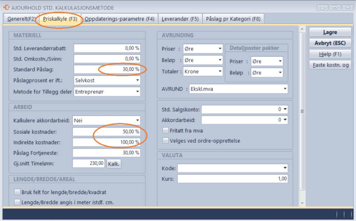356x221 pixels.
Task: Expand the Påslagprosent er ift. dropdown
Action: (x=137, y=80)
